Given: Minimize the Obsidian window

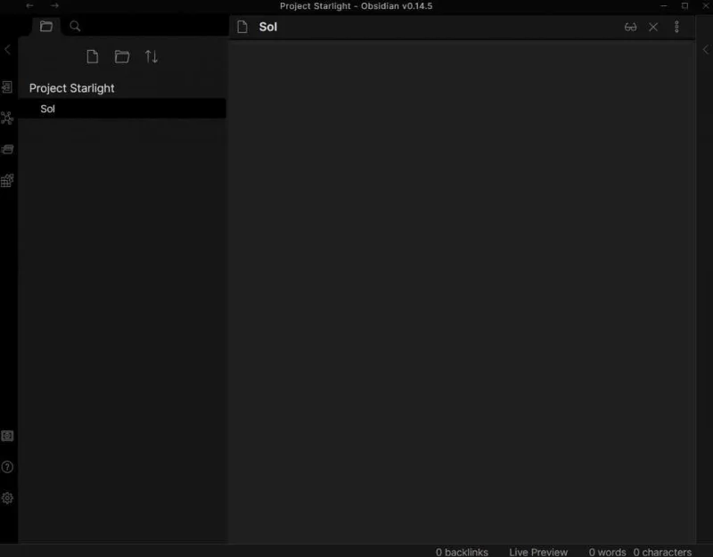Looking at the screenshot, I should click(x=664, y=6).
